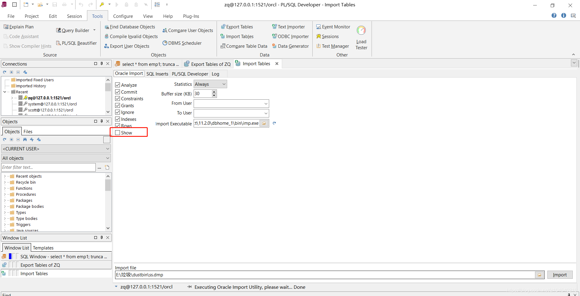580x296 pixels.
Task: Click Compile Invalid Objects
Action: coord(131,37)
